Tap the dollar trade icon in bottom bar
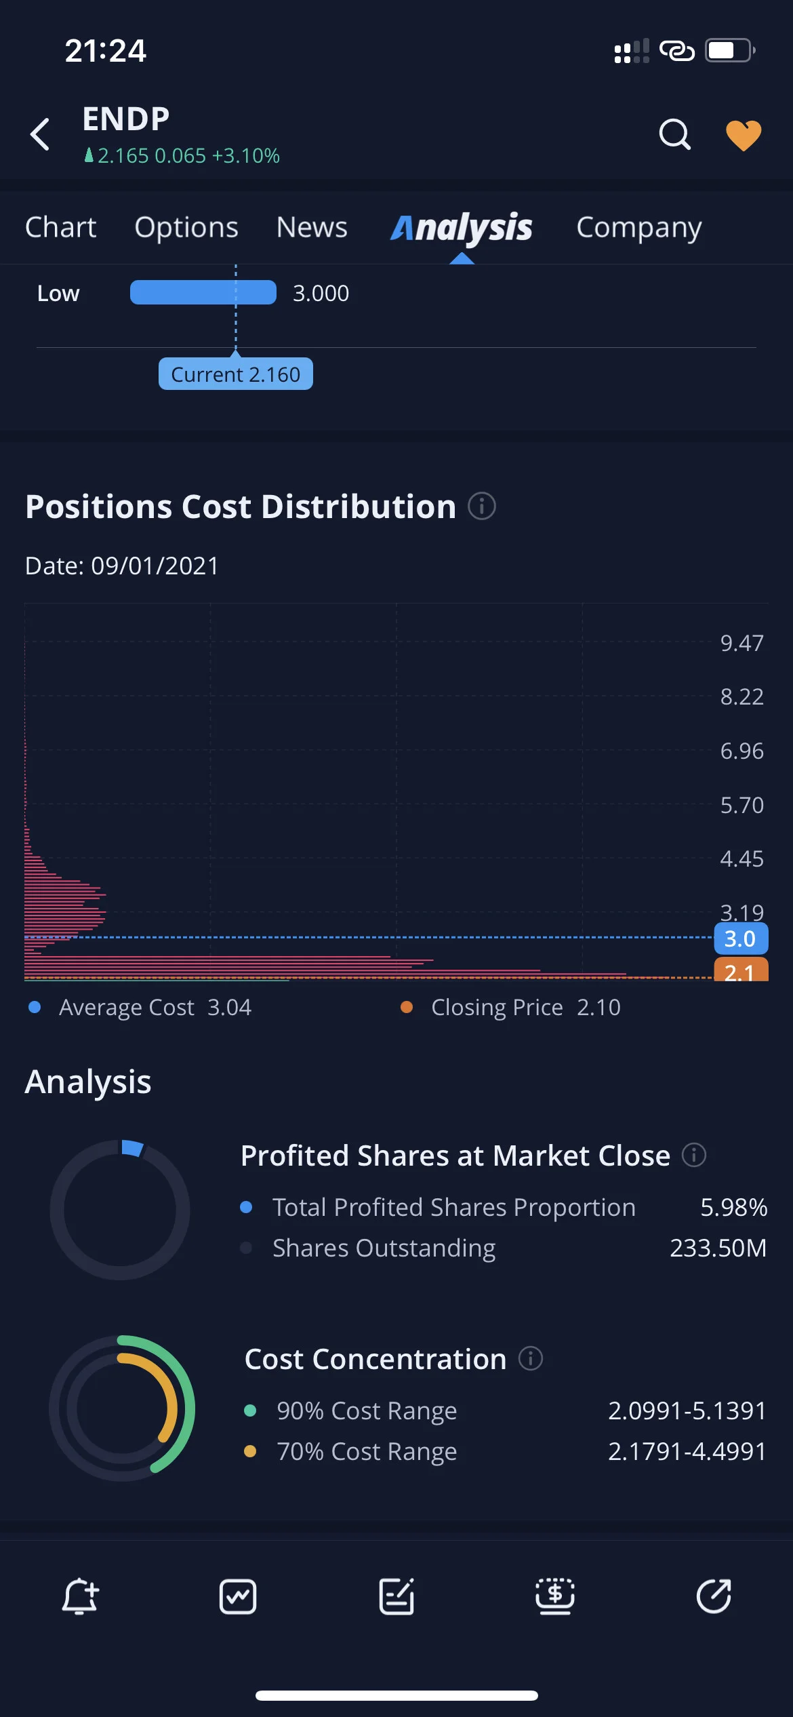The image size is (793, 1717). (555, 1596)
